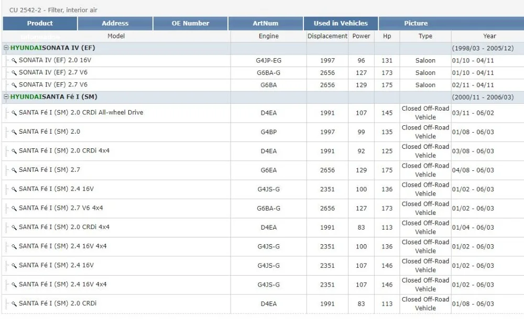Viewport: 524px width, 326px height.
Task: Click magnifier icon for 2.0 CRDi All-wheel Drive
Action: pos(14,113)
